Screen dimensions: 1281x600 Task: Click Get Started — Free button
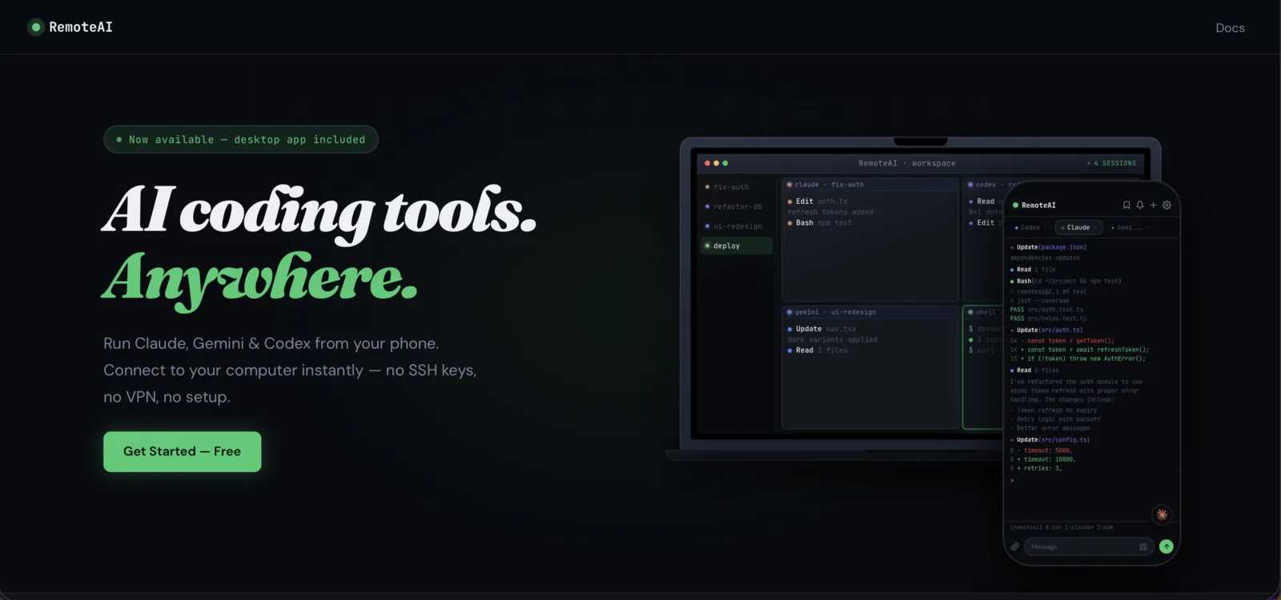click(183, 452)
